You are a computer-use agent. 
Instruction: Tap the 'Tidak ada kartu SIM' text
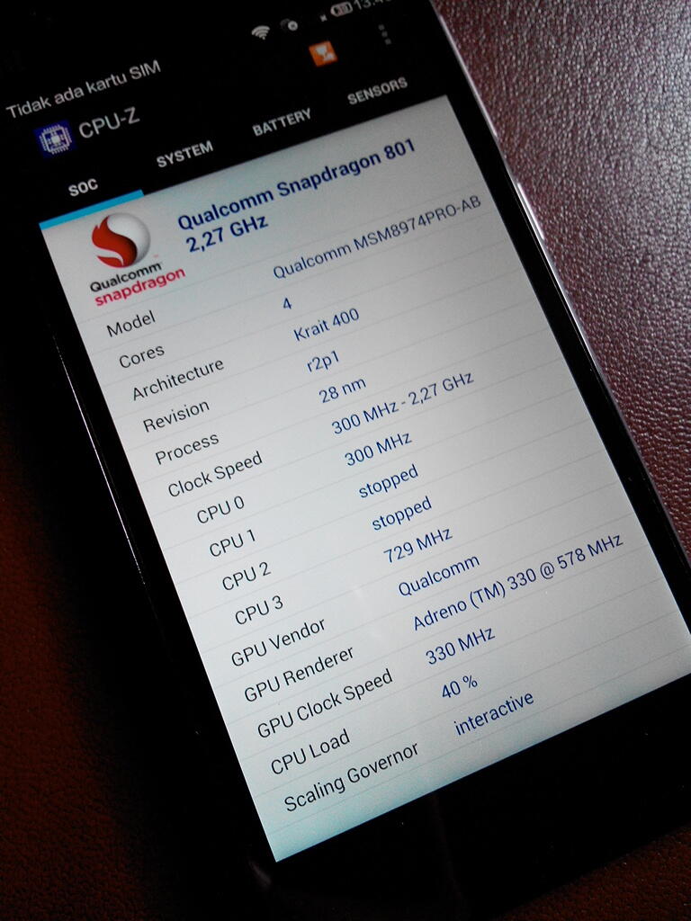point(84,89)
